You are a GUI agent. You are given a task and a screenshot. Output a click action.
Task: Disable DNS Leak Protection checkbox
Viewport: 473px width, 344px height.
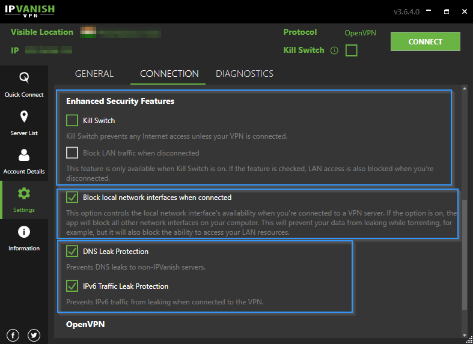coord(72,251)
